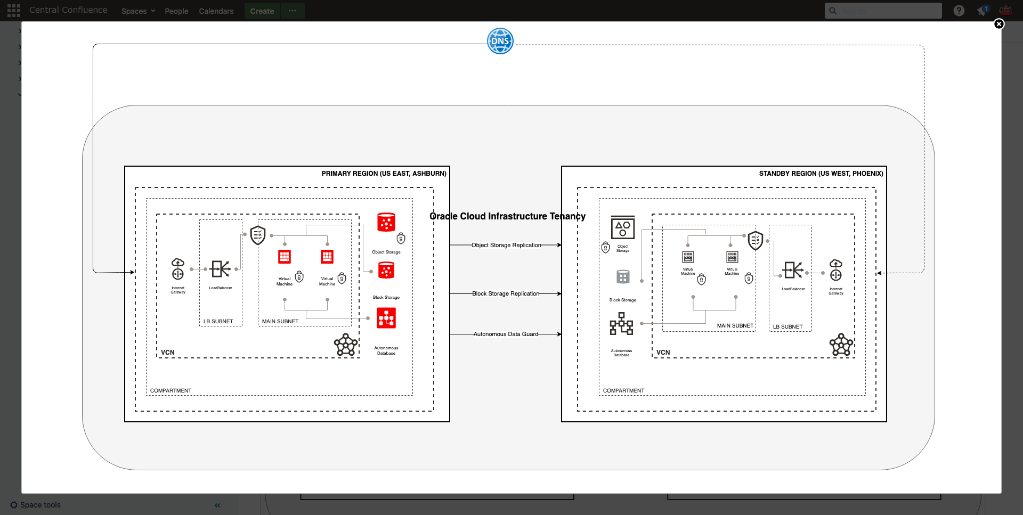The height and width of the screenshot is (515, 1023).
Task: Click the Central Confluence home link
Action: tap(68, 10)
